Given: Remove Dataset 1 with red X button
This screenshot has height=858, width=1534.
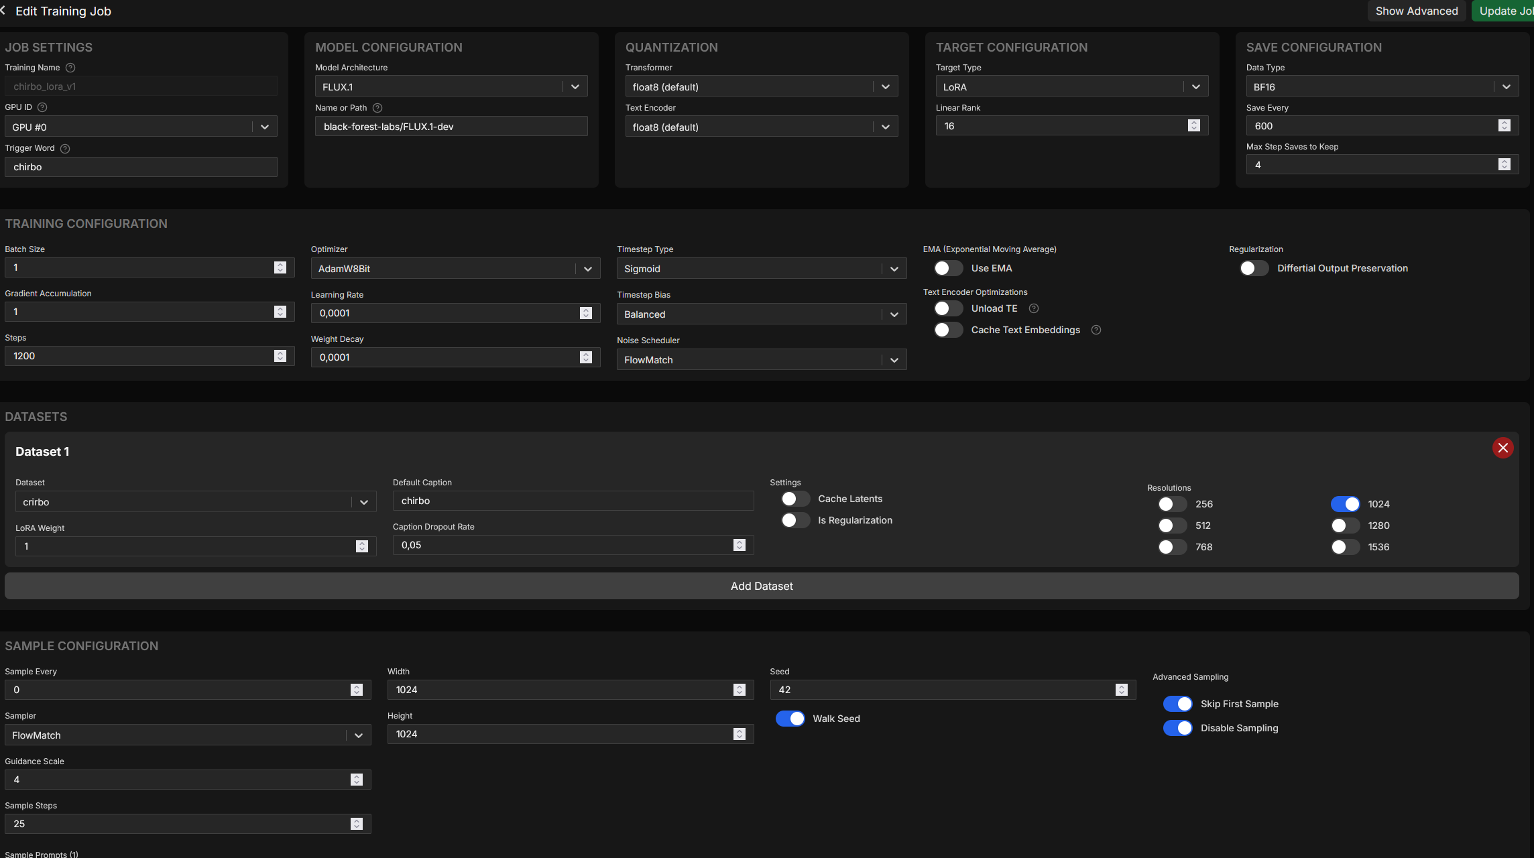Looking at the screenshot, I should [x=1502, y=448].
